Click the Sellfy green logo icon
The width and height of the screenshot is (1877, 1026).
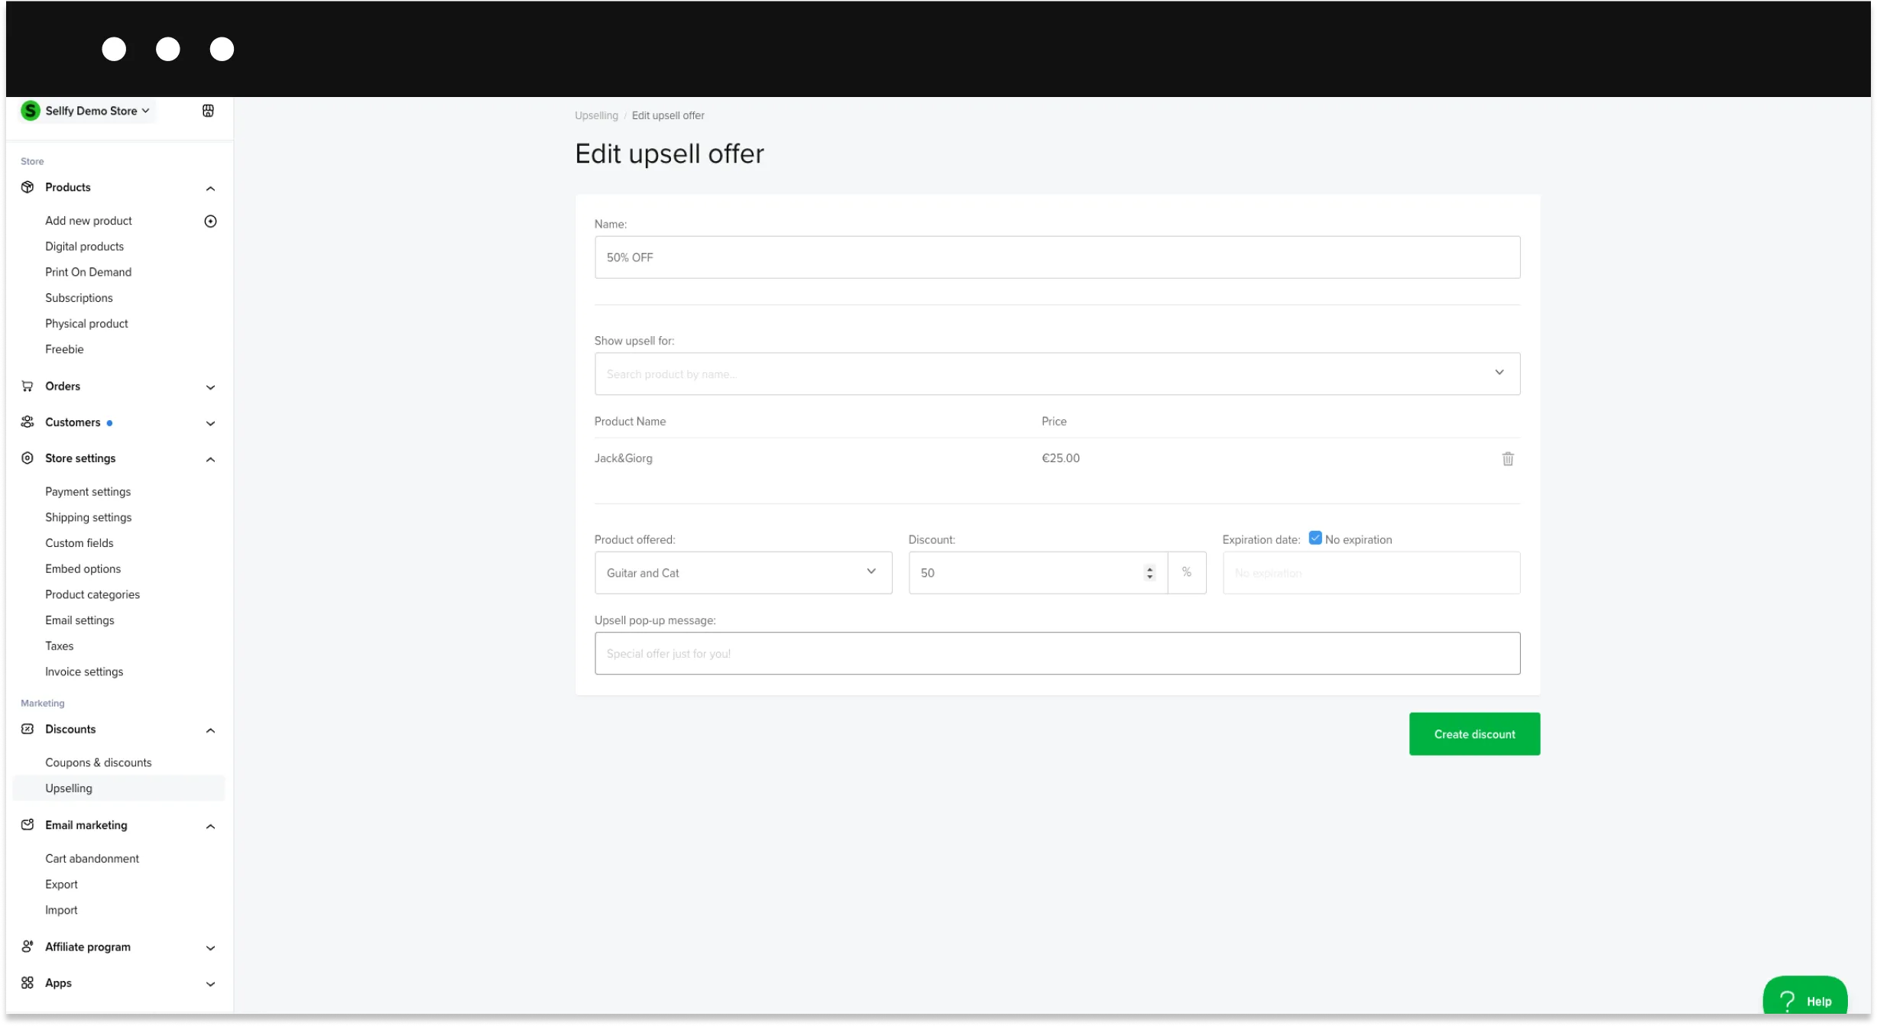point(30,111)
